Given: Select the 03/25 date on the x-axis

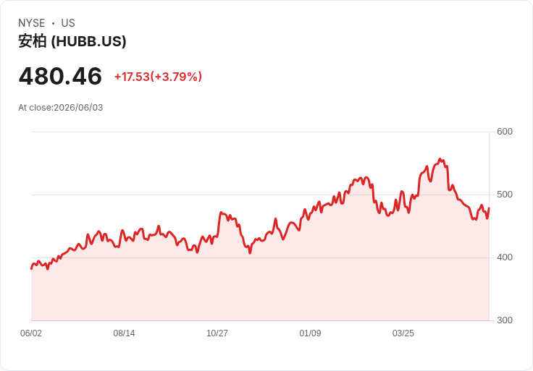Looking at the screenshot, I should (x=403, y=333).
